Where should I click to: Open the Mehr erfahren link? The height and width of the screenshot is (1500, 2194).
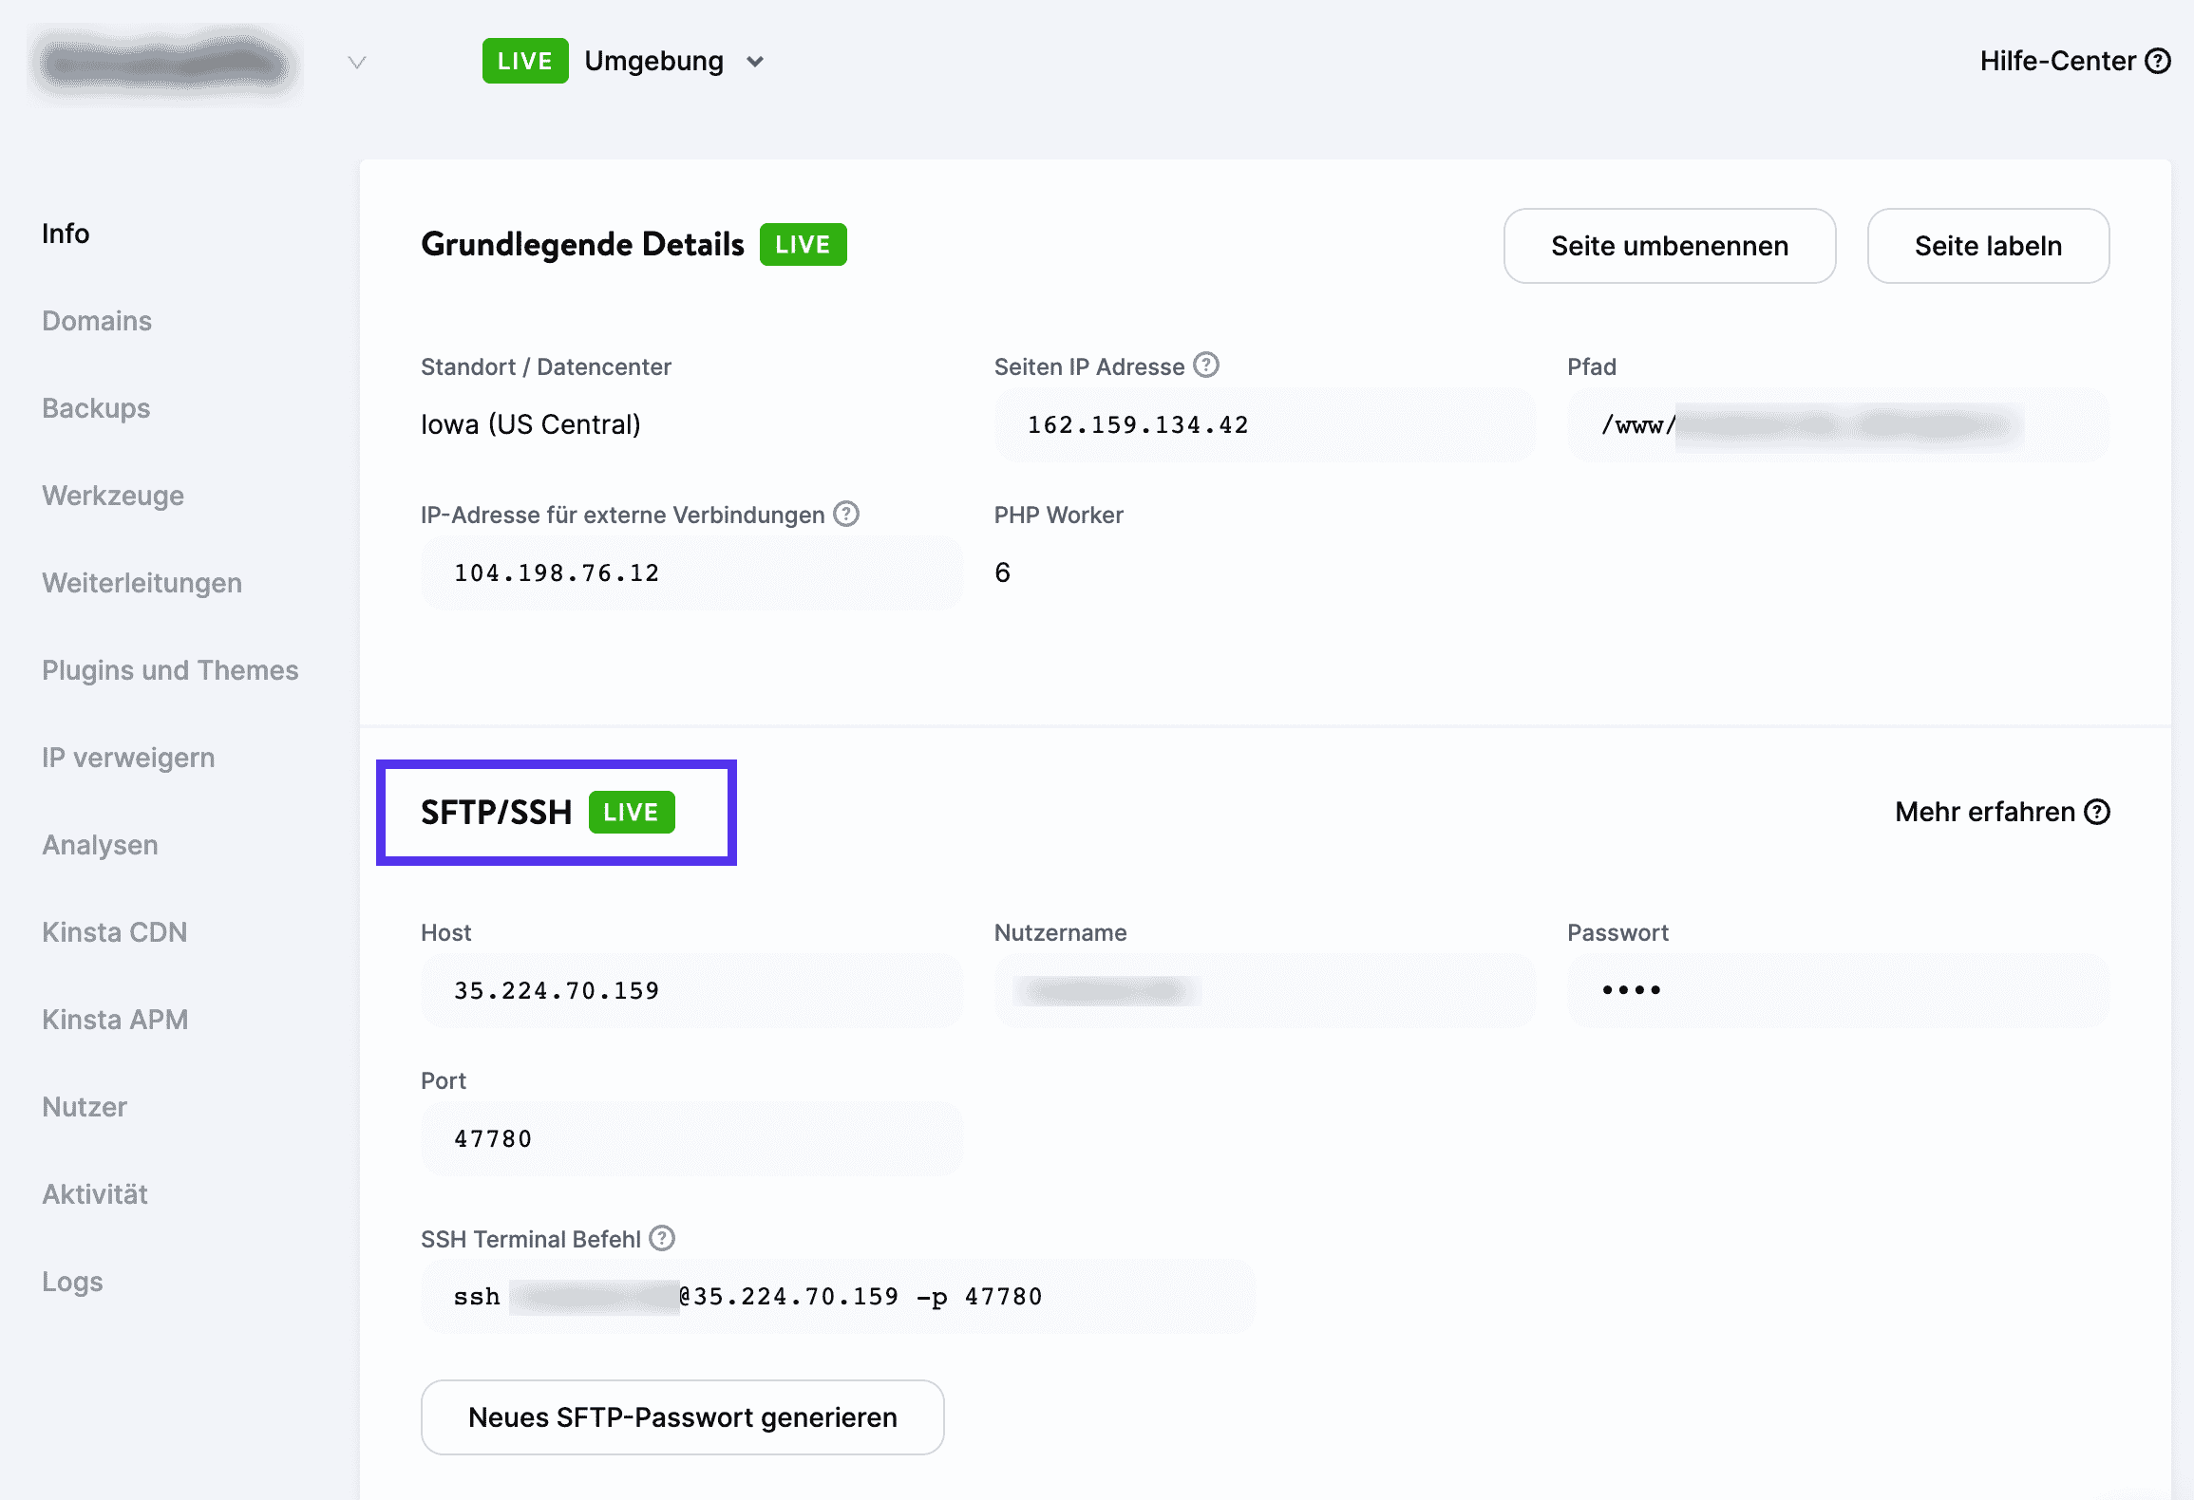1985,812
